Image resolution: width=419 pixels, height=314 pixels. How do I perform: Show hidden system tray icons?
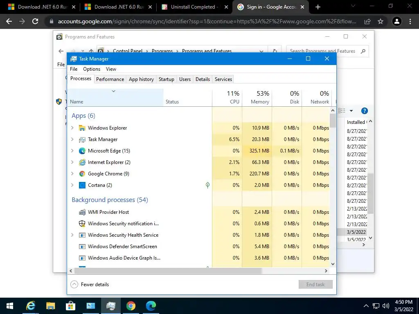coord(366,306)
